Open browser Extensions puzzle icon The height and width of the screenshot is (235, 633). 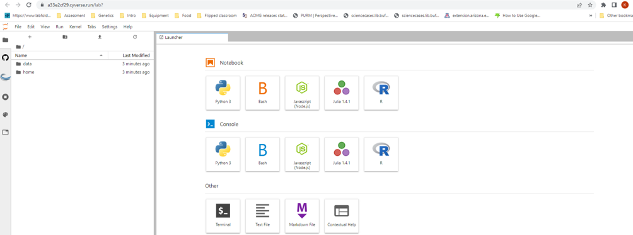pos(603,5)
